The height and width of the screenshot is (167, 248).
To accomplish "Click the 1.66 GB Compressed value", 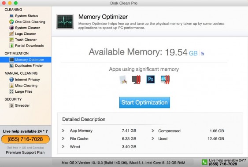I will tap(217, 131).
